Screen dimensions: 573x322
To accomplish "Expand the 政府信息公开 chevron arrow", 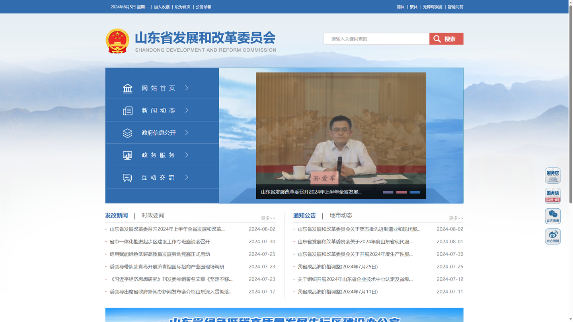I will [187, 132].
